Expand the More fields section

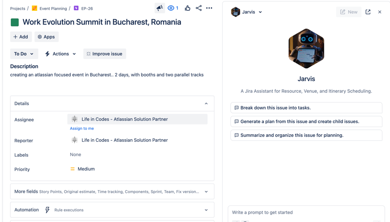coord(206,192)
